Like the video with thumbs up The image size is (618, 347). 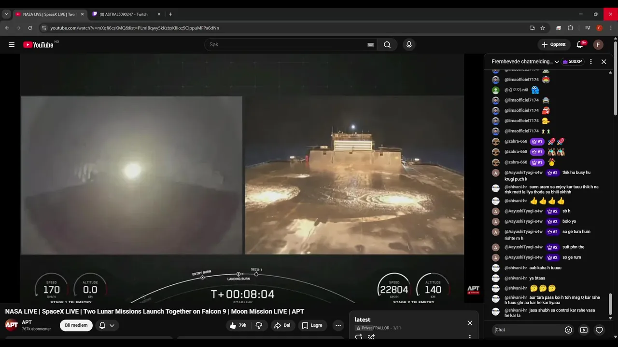tap(238, 325)
